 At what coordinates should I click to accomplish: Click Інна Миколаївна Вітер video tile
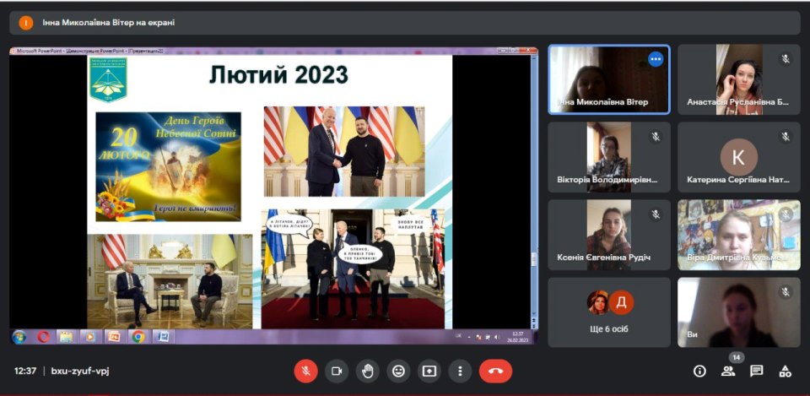tap(609, 79)
